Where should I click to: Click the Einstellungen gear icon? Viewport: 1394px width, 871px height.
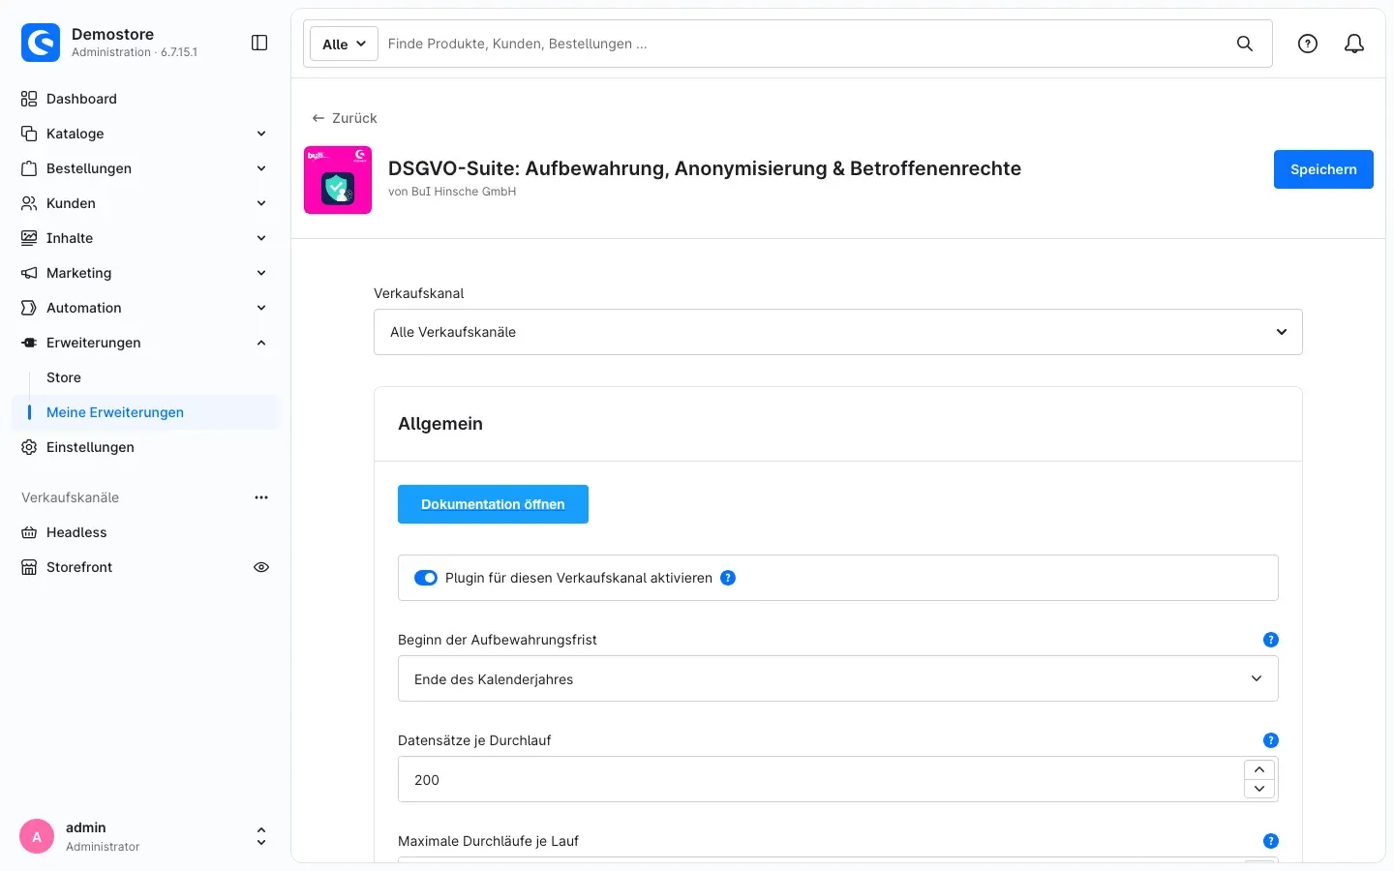pos(29,447)
